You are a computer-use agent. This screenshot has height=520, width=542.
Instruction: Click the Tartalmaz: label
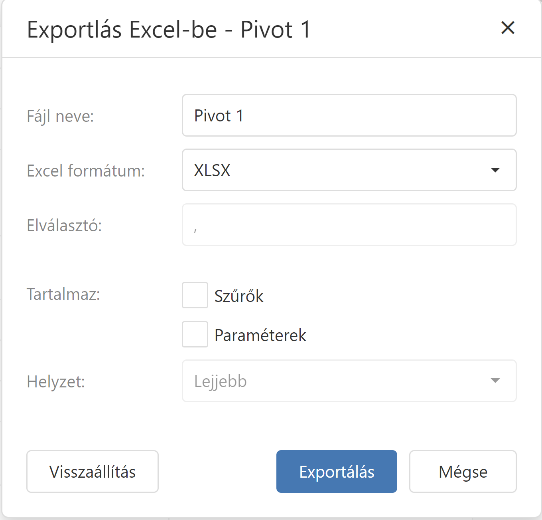coord(63,294)
